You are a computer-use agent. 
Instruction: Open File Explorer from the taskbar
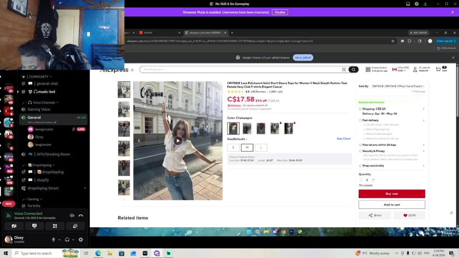pyautogui.click(x=110, y=253)
